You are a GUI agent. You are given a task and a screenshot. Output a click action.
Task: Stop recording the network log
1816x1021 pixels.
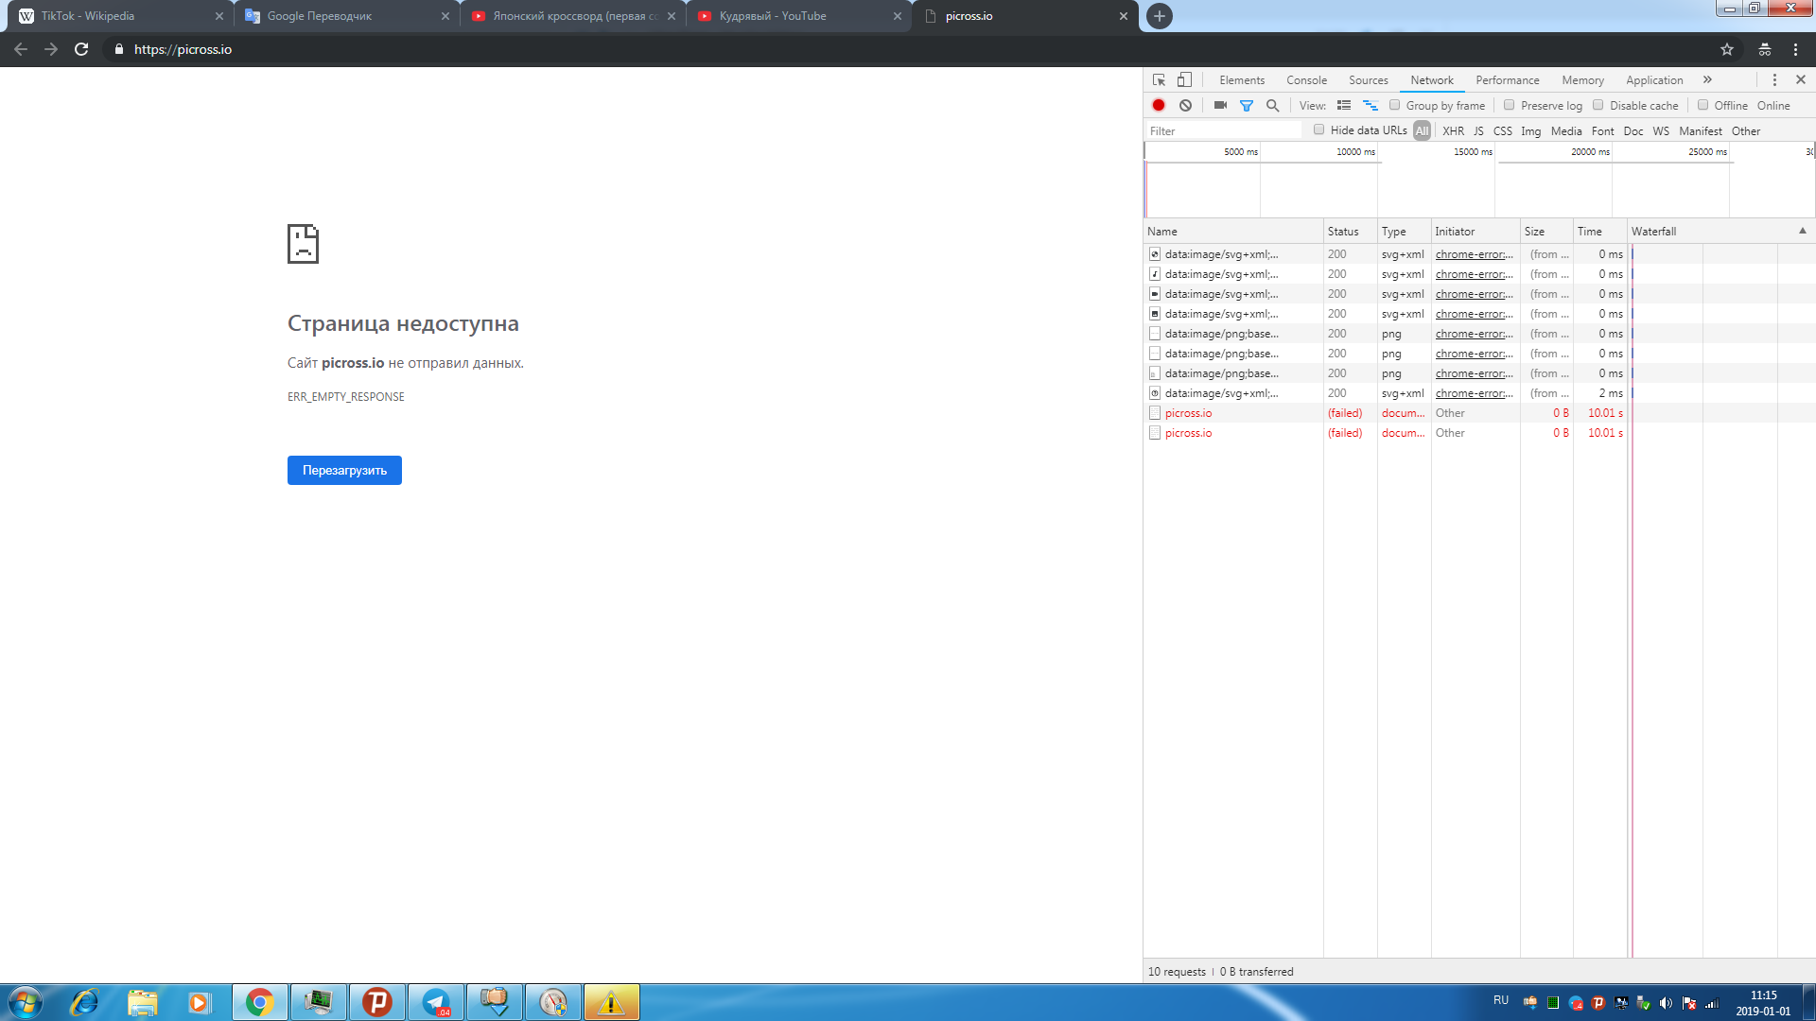click(1159, 105)
